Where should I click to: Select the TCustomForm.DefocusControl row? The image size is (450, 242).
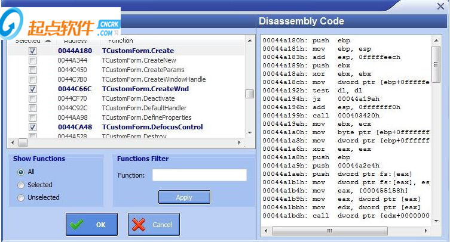152,127
